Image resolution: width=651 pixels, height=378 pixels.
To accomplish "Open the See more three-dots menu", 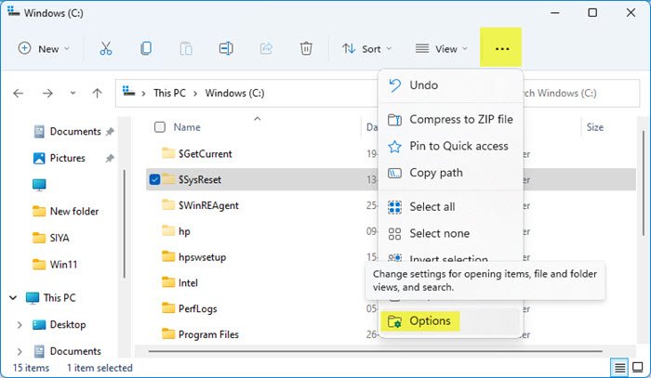I will 502,48.
